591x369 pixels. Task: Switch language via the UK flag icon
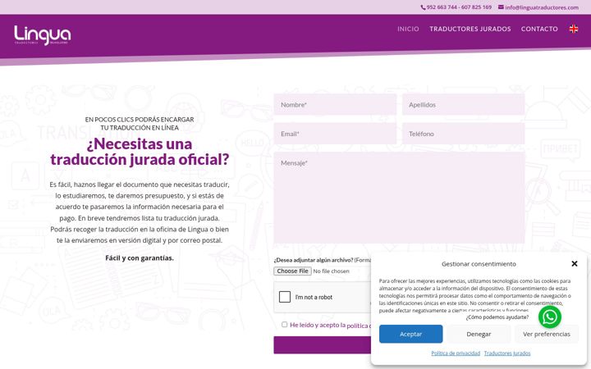click(x=573, y=29)
